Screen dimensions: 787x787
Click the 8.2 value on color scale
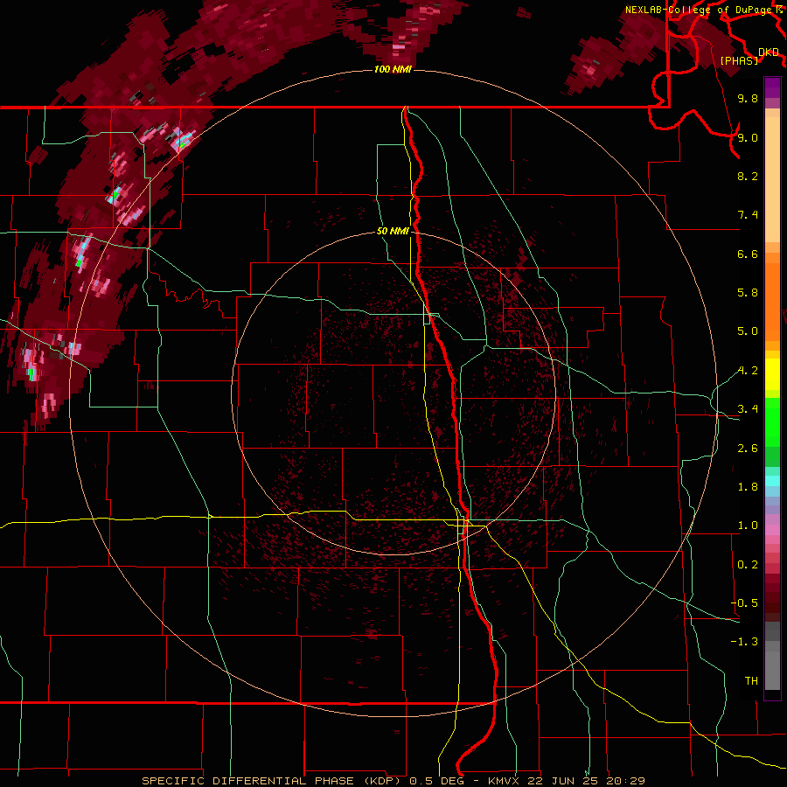click(x=748, y=176)
